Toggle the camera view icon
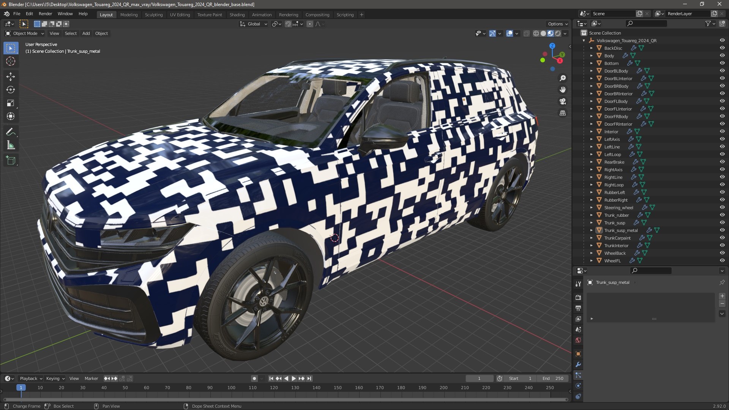 pyautogui.click(x=563, y=101)
